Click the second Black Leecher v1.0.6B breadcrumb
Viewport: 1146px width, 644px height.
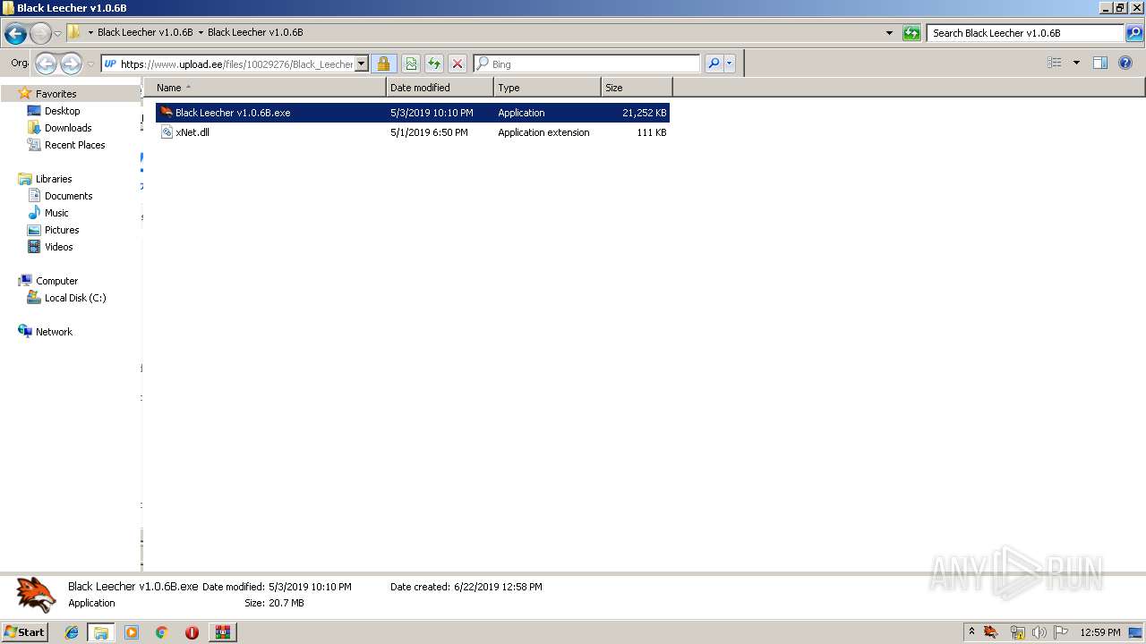point(255,32)
